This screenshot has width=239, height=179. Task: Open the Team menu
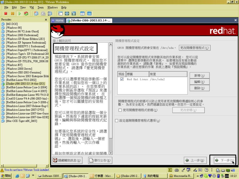click(x=40, y=7)
